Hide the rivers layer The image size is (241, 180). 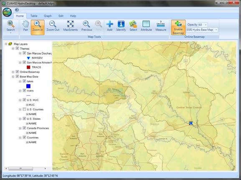[x=24, y=90]
